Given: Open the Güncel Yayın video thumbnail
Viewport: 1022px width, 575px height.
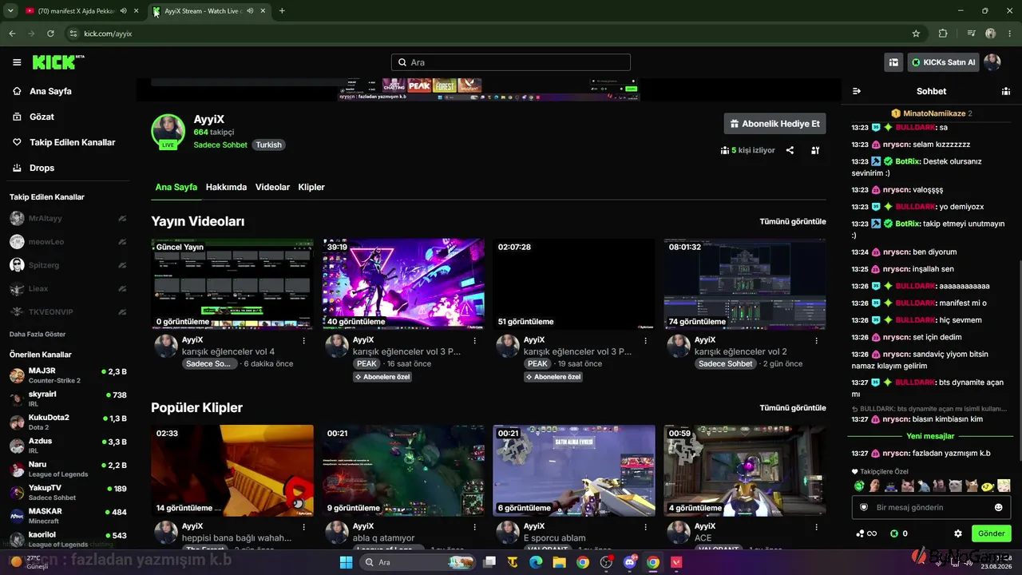Looking at the screenshot, I should tap(232, 284).
